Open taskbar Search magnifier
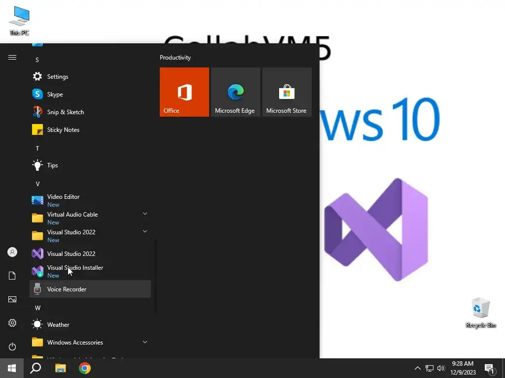505x378 pixels. [36, 368]
